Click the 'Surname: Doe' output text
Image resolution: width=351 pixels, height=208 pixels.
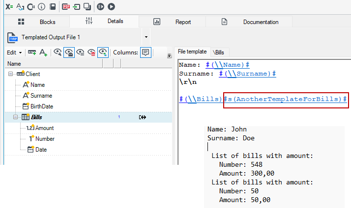[x=231, y=138]
